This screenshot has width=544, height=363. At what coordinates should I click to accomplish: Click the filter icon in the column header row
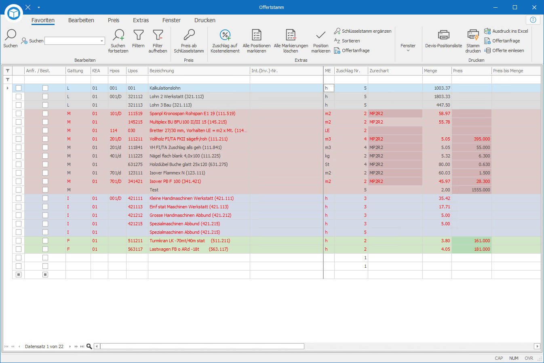8,71
